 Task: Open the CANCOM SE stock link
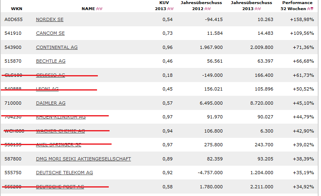pos(50,33)
